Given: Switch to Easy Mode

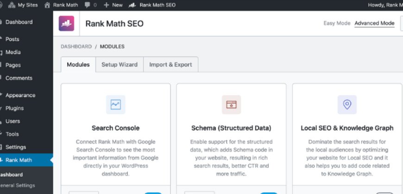Looking at the screenshot, I should (335, 24).
